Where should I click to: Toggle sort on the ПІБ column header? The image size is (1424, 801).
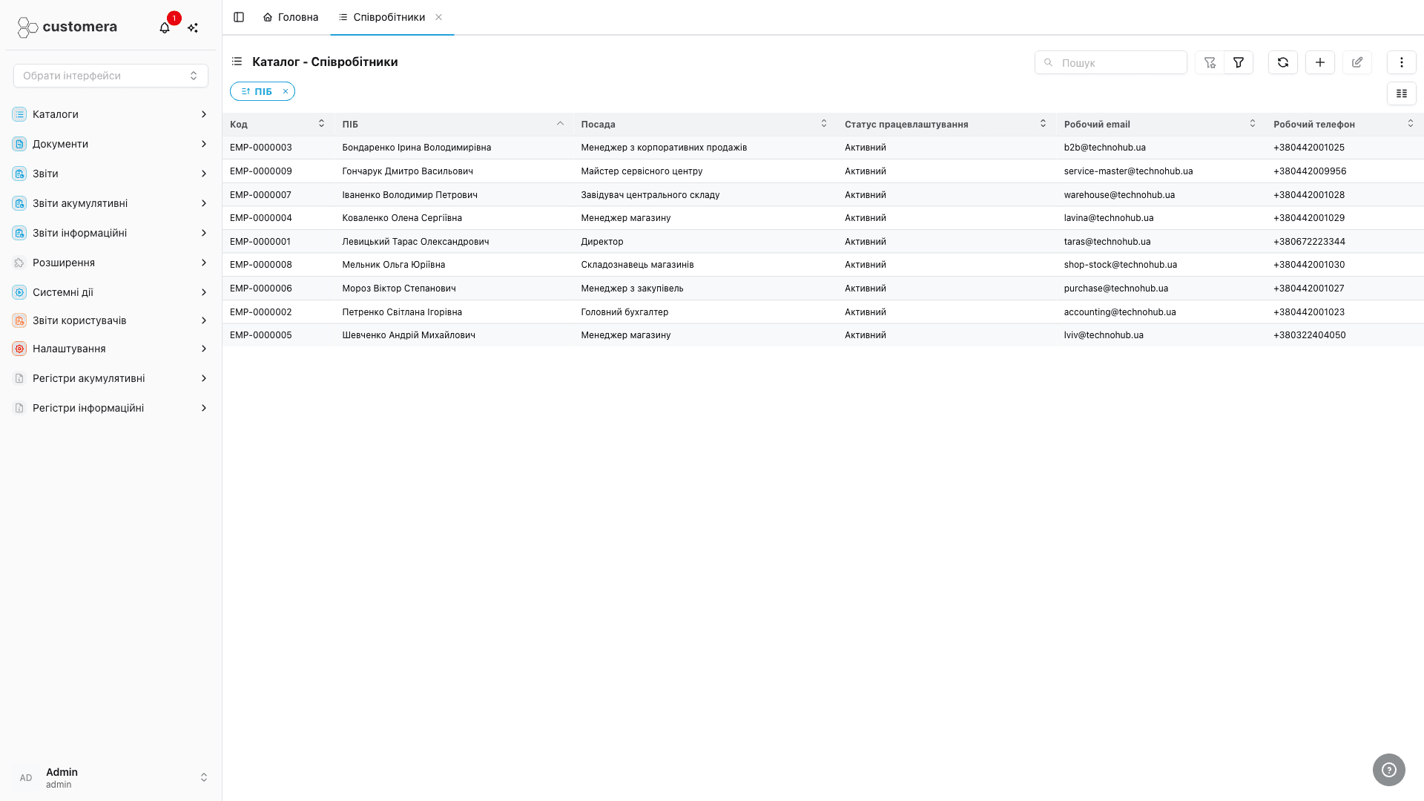453,125
